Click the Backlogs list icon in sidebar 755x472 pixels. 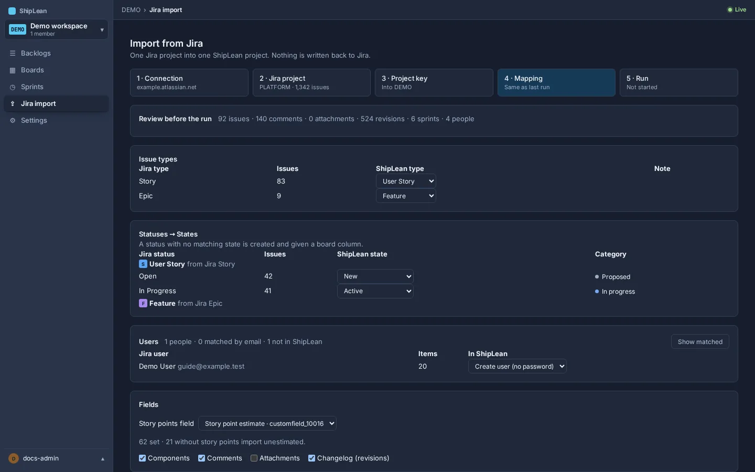[x=13, y=53]
